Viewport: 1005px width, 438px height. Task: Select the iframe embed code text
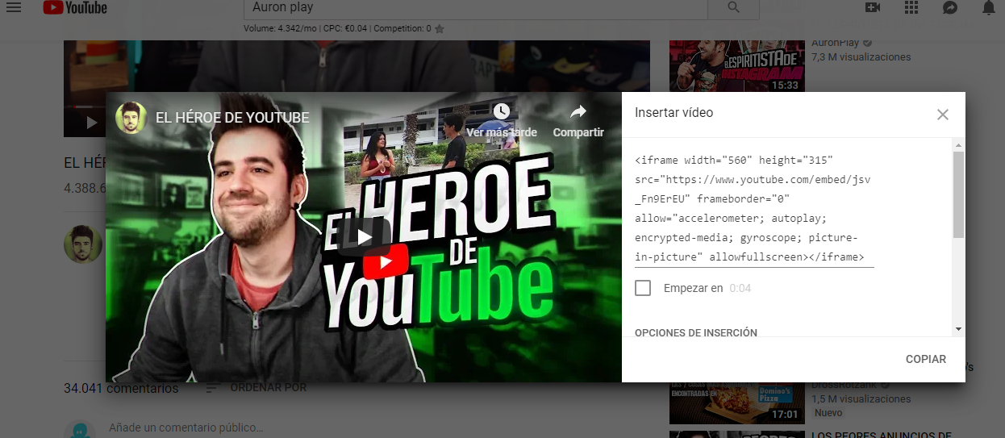[754, 209]
